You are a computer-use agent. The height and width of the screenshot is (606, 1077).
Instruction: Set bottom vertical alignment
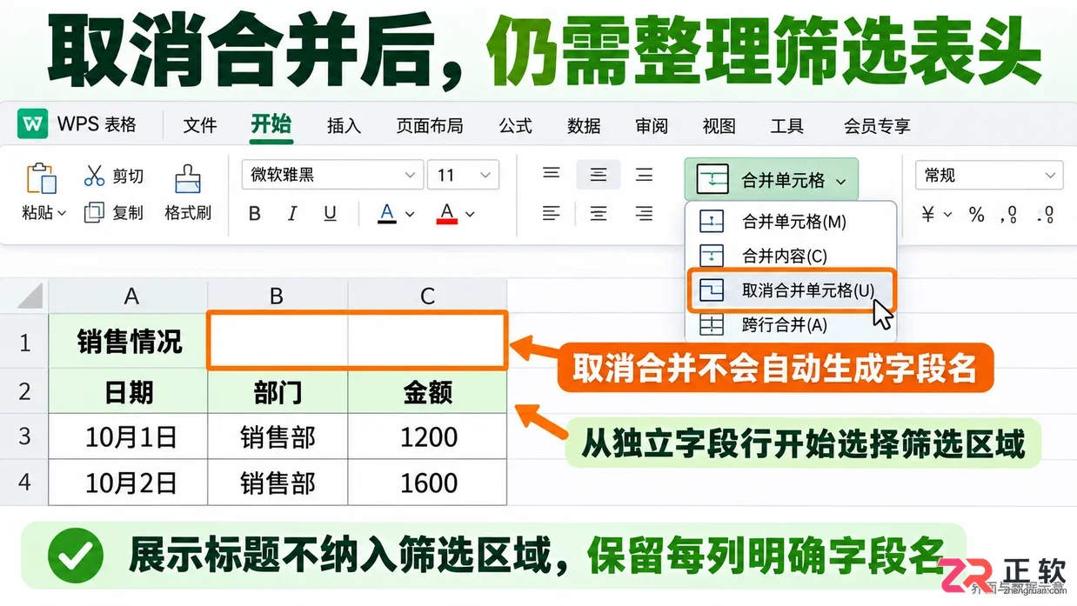click(x=644, y=175)
